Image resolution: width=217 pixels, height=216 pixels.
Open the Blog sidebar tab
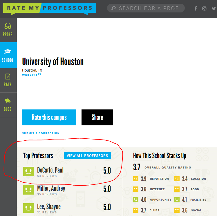tap(8, 105)
